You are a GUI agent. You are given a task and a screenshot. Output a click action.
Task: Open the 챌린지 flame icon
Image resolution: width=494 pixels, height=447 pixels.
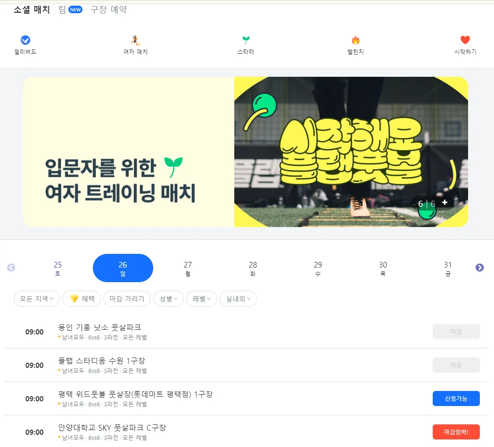coord(356,41)
